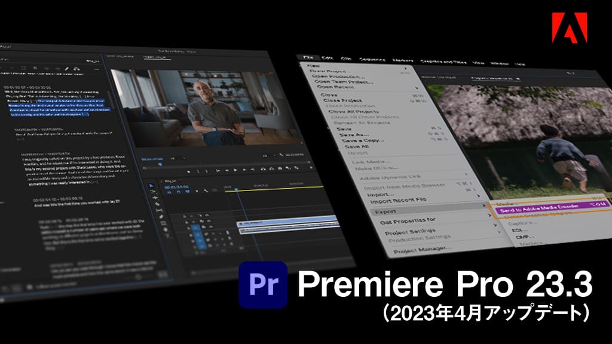The image size is (612, 344).
Task: Open the Program monitor zoom level dropdown
Action: (x=179, y=158)
